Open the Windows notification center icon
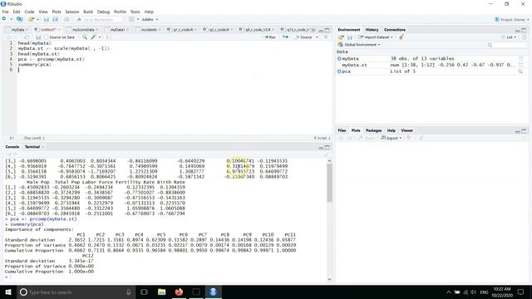The width and height of the screenshot is (532, 299). pyautogui.click(x=521, y=292)
